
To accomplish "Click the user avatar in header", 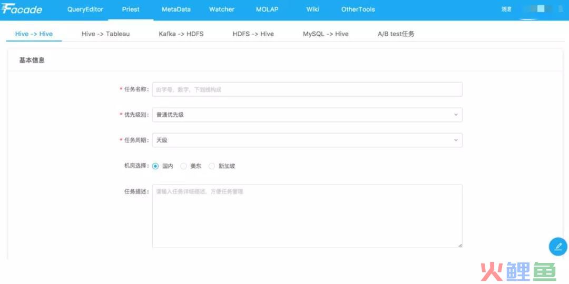I will tap(541, 9).
